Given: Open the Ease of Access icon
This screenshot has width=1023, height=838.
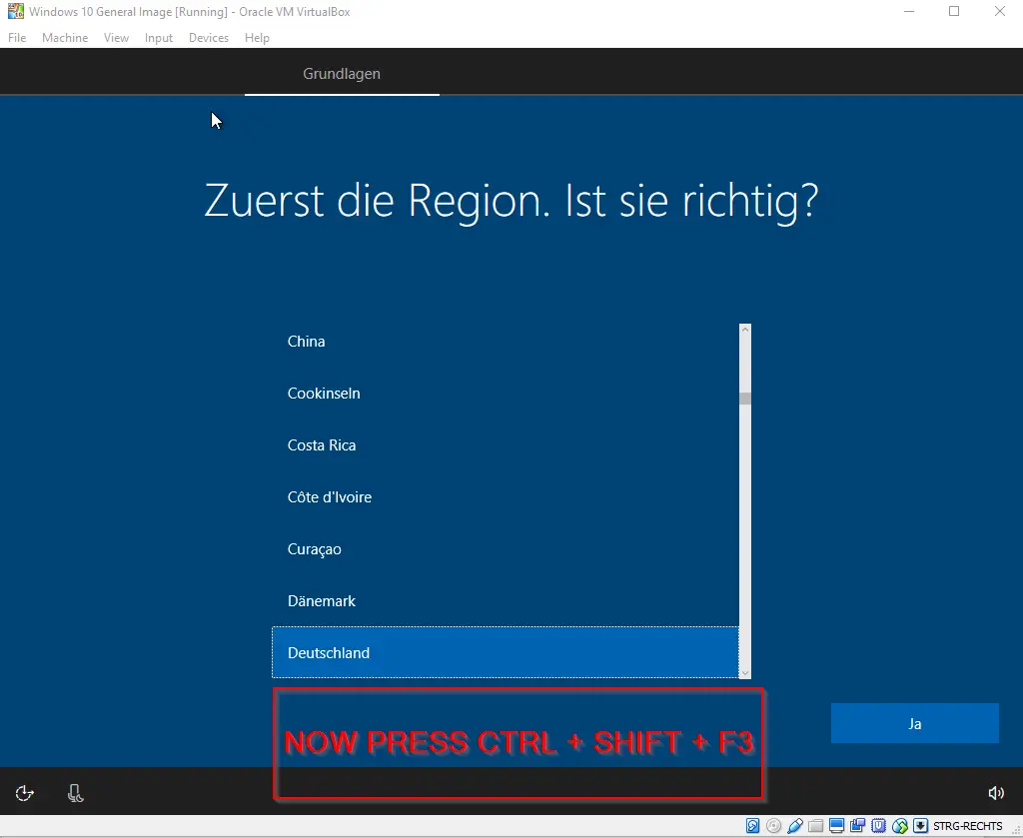Looking at the screenshot, I should click(x=24, y=793).
